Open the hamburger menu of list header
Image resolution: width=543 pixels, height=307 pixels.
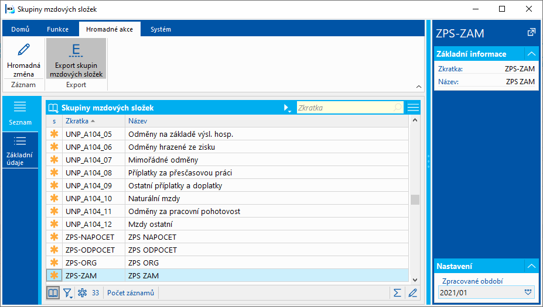pyautogui.click(x=413, y=108)
